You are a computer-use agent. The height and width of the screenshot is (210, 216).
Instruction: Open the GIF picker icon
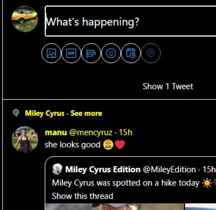tap(71, 53)
